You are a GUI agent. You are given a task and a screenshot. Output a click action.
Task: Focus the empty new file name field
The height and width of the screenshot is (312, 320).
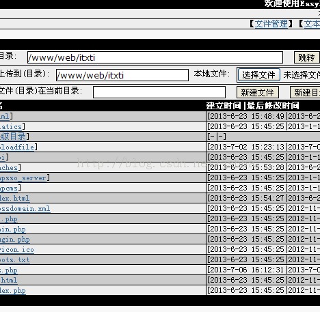coord(159,92)
